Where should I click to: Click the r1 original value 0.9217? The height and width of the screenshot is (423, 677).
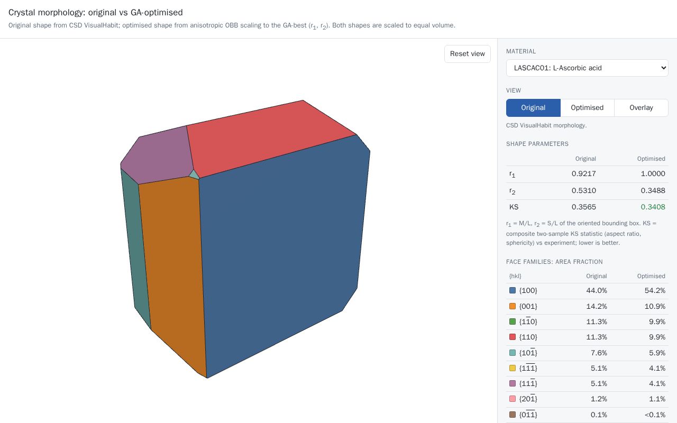pos(584,173)
